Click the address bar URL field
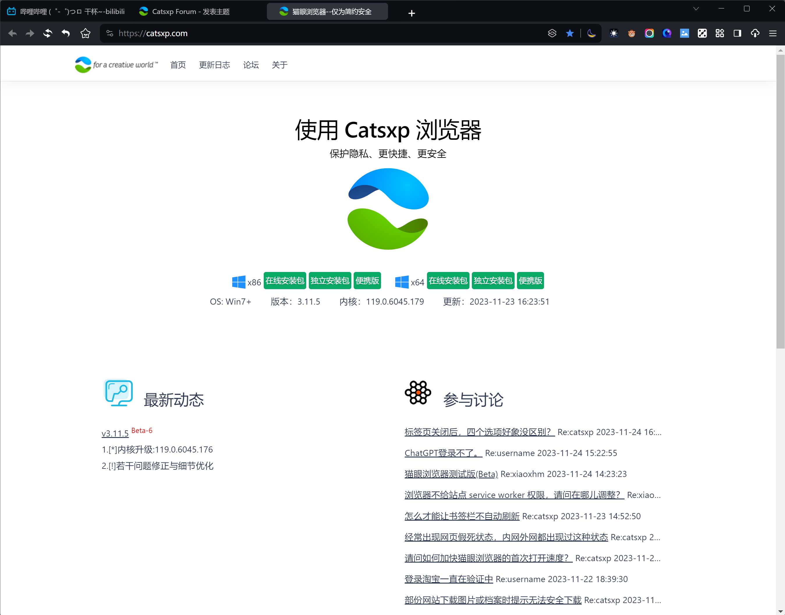The image size is (785, 615). [x=324, y=33]
